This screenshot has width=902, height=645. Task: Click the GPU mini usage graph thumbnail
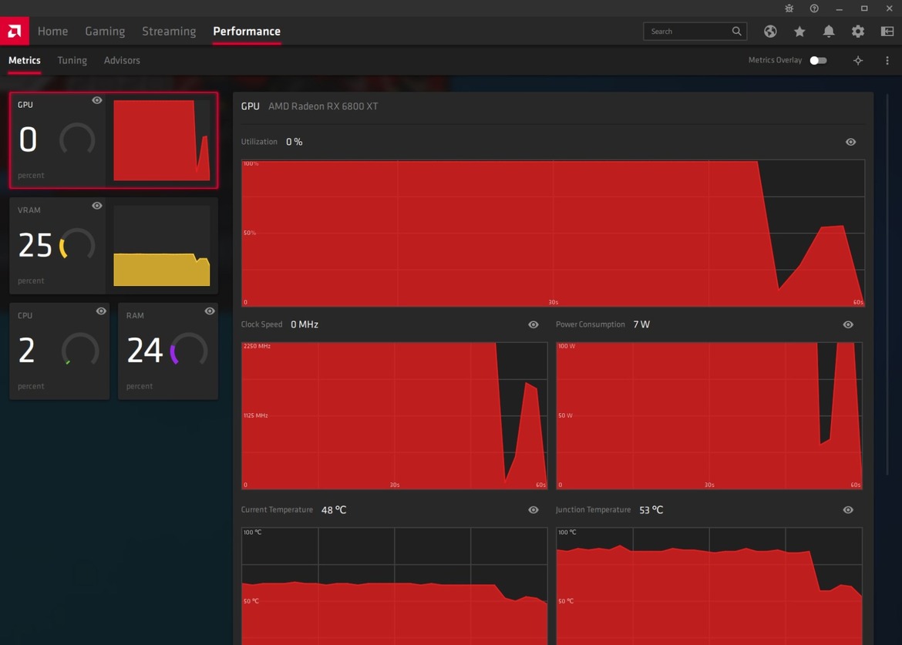tap(162, 140)
